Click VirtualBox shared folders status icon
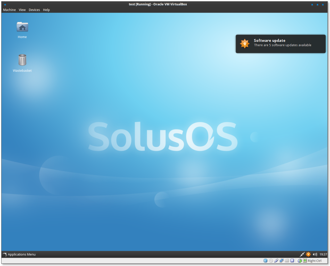This screenshot has height=266, width=330. (287, 261)
